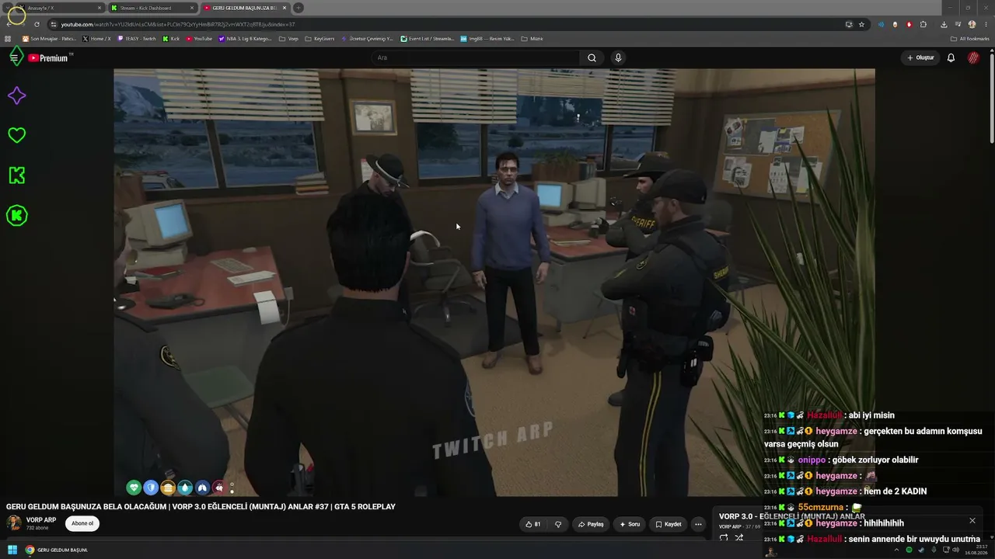Start voice search with the microphone
Image resolution: width=995 pixels, height=559 pixels.
[618, 57]
